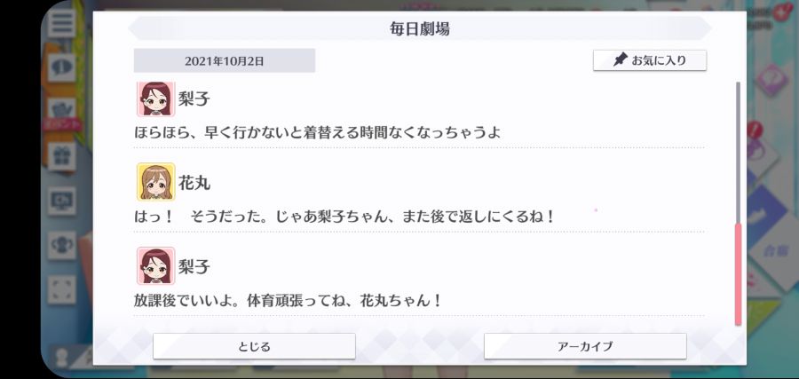
Task: Click the 毎日劇場 title header
Action: (x=419, y=28)
